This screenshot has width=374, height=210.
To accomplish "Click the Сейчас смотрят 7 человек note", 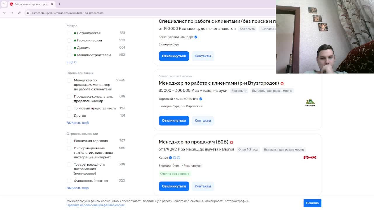I will [x=175, y=76].
